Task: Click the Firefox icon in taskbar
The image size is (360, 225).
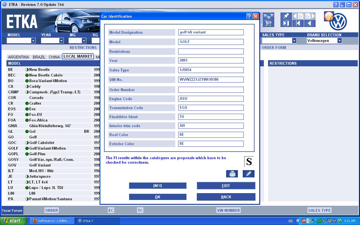Action: pyautogui.click(x=35, y=221)
